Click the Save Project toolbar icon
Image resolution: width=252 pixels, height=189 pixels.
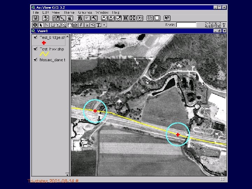tap(35, 18)
